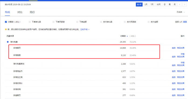Open 商品效果 for the 手淘拍立淘 row
This screenshot has height=99, width=188.
pyautogui.click(x=181, y=77)
